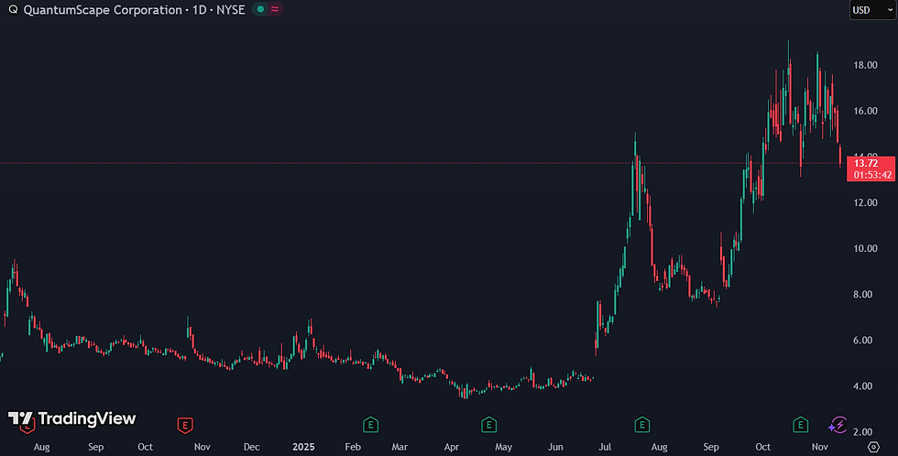Click the Jul label on time axis
The image size is (898, 456).
(x=605, y=447)
